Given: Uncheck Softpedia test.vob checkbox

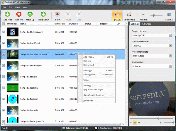Looking at the screenshot, I should coord(4,110).
